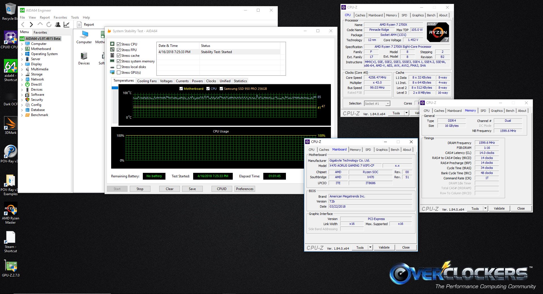Open the GPU-Z.2.7.0 desktop icon
Screen dimensions: 543x294
[11, 269]
